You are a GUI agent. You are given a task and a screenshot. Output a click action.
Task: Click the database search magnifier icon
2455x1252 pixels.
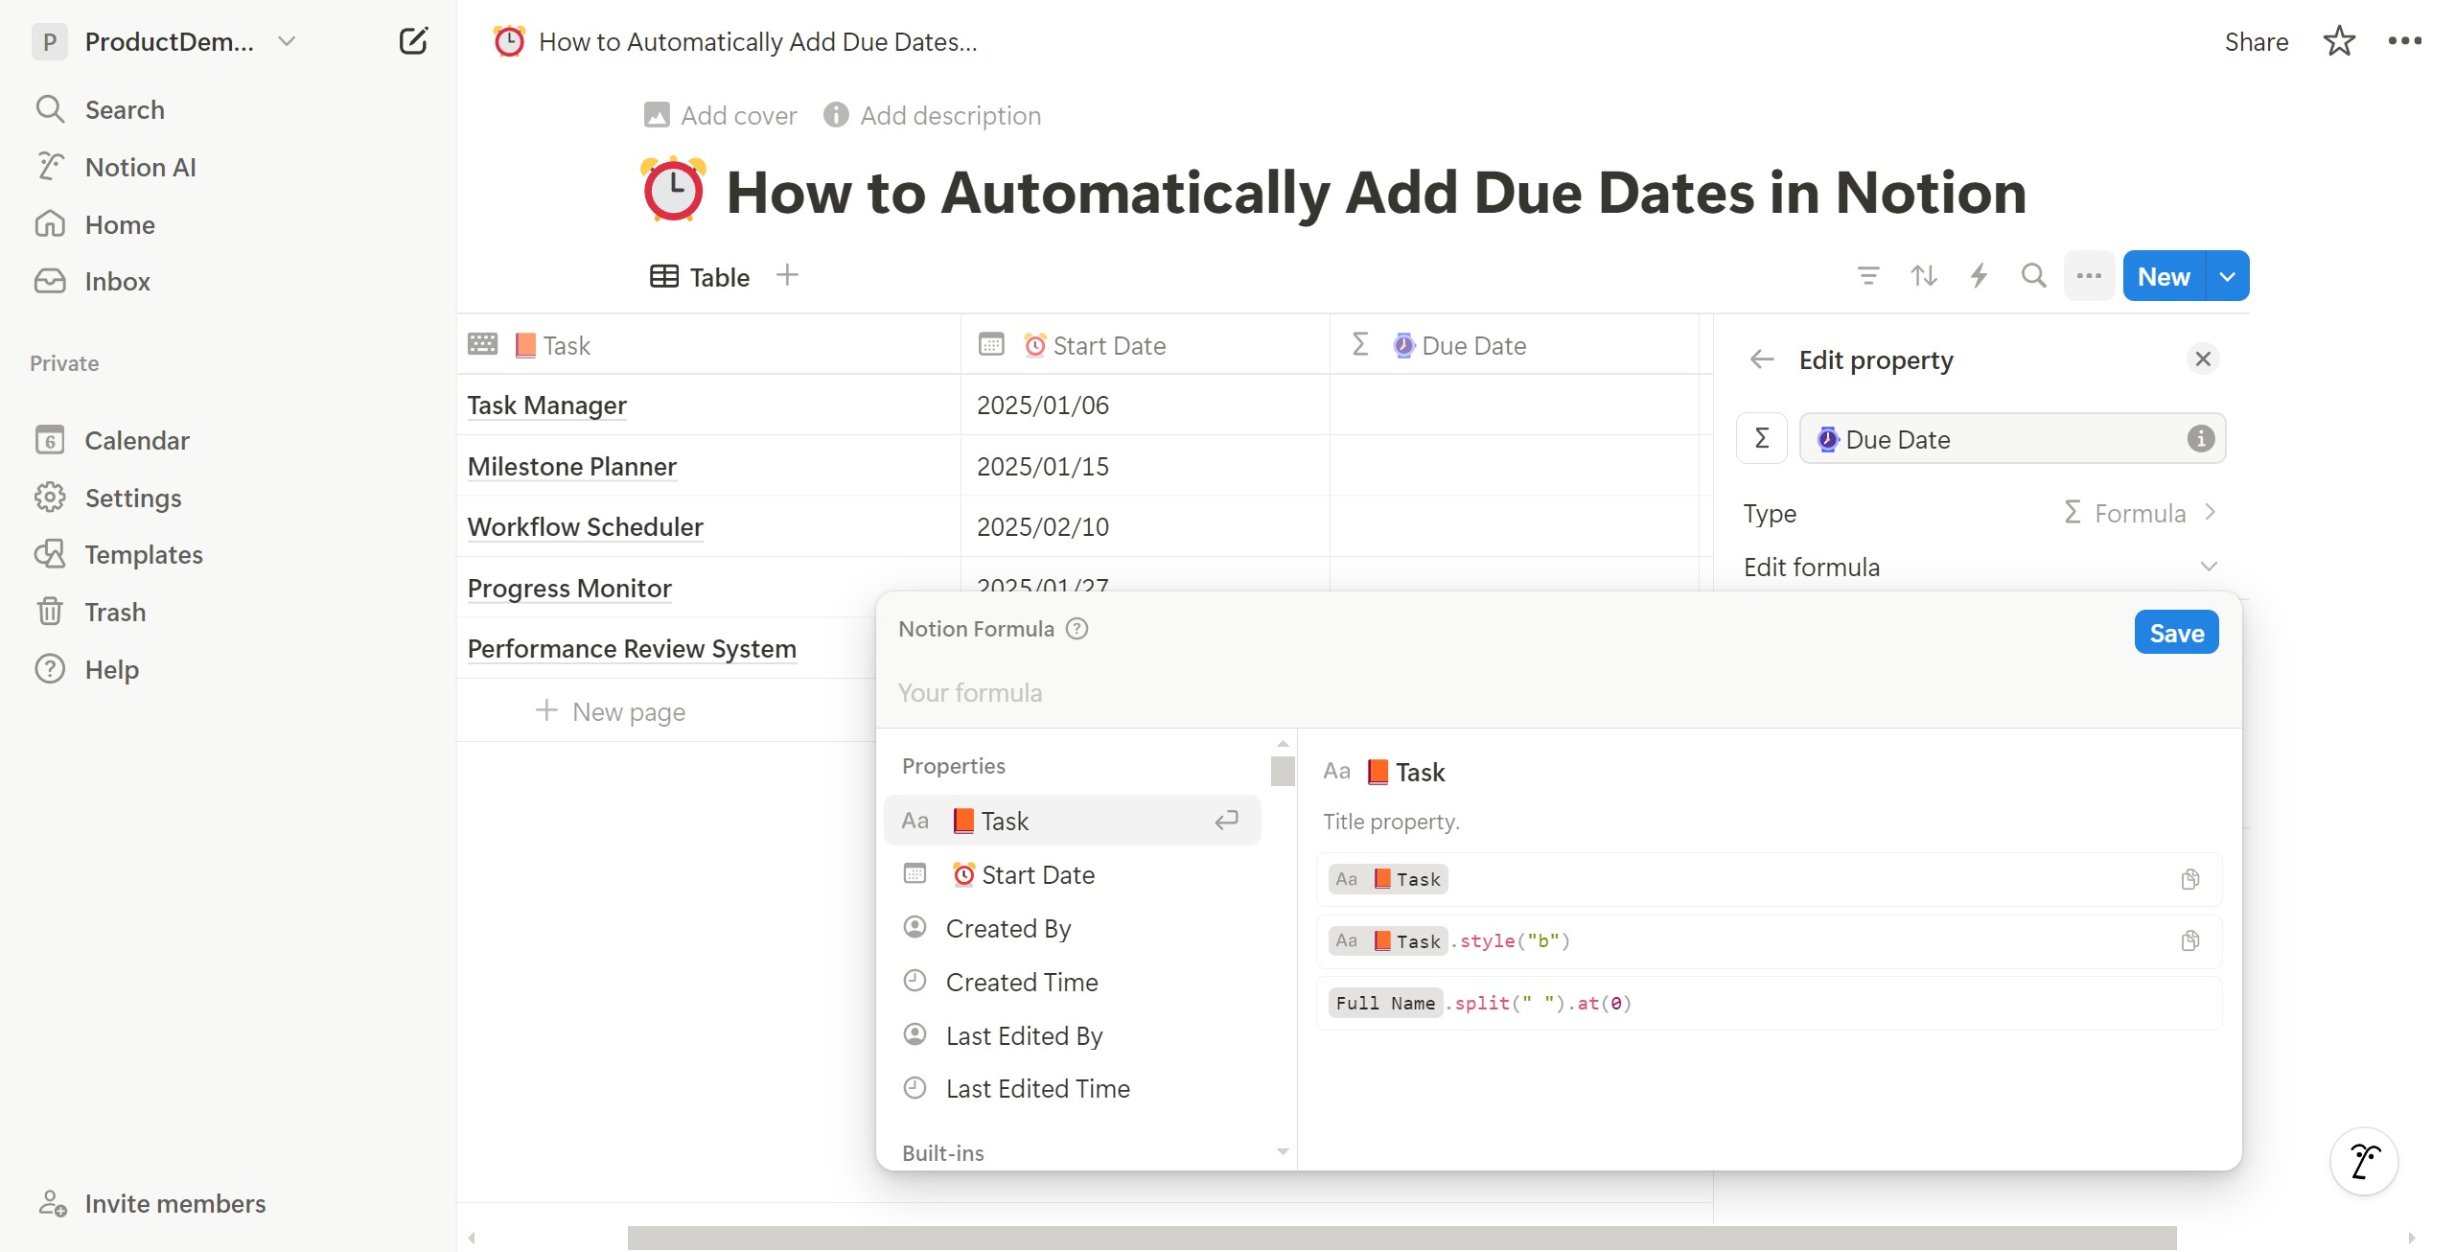pyautogui.click(x=2033, y=276)
